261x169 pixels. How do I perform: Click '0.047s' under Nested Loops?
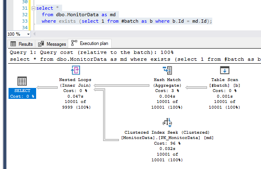(75, 96)
